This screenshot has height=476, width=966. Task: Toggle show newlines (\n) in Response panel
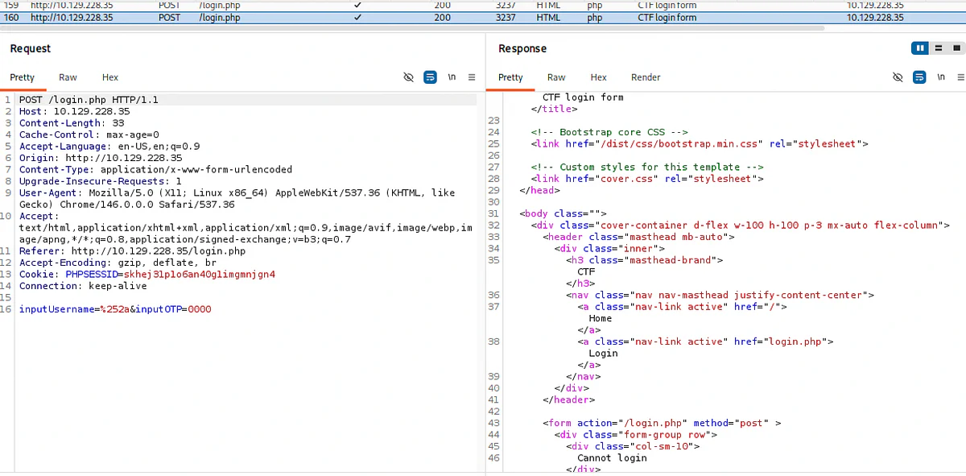(940, 77)
